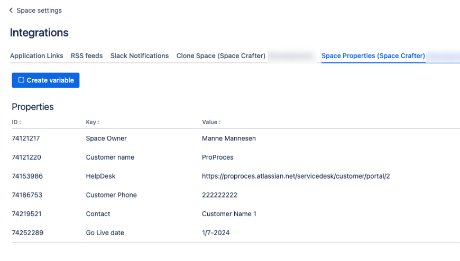Click the Manne Mannesen value cell
The width and height of the screenshot is (460, 261).
tap(229, 138)
